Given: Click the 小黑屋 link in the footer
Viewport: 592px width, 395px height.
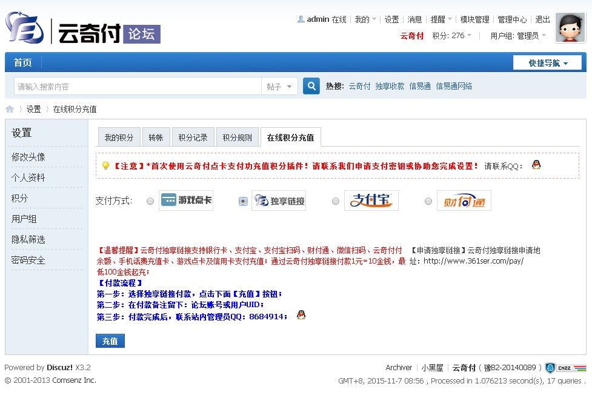Looking at the screenshot, I should (x=432, y=367).
